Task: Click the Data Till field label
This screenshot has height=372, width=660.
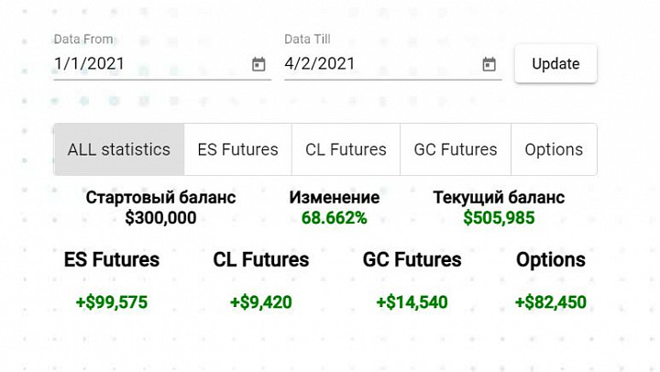Action: pyautogui.click(x=307, y=39)
